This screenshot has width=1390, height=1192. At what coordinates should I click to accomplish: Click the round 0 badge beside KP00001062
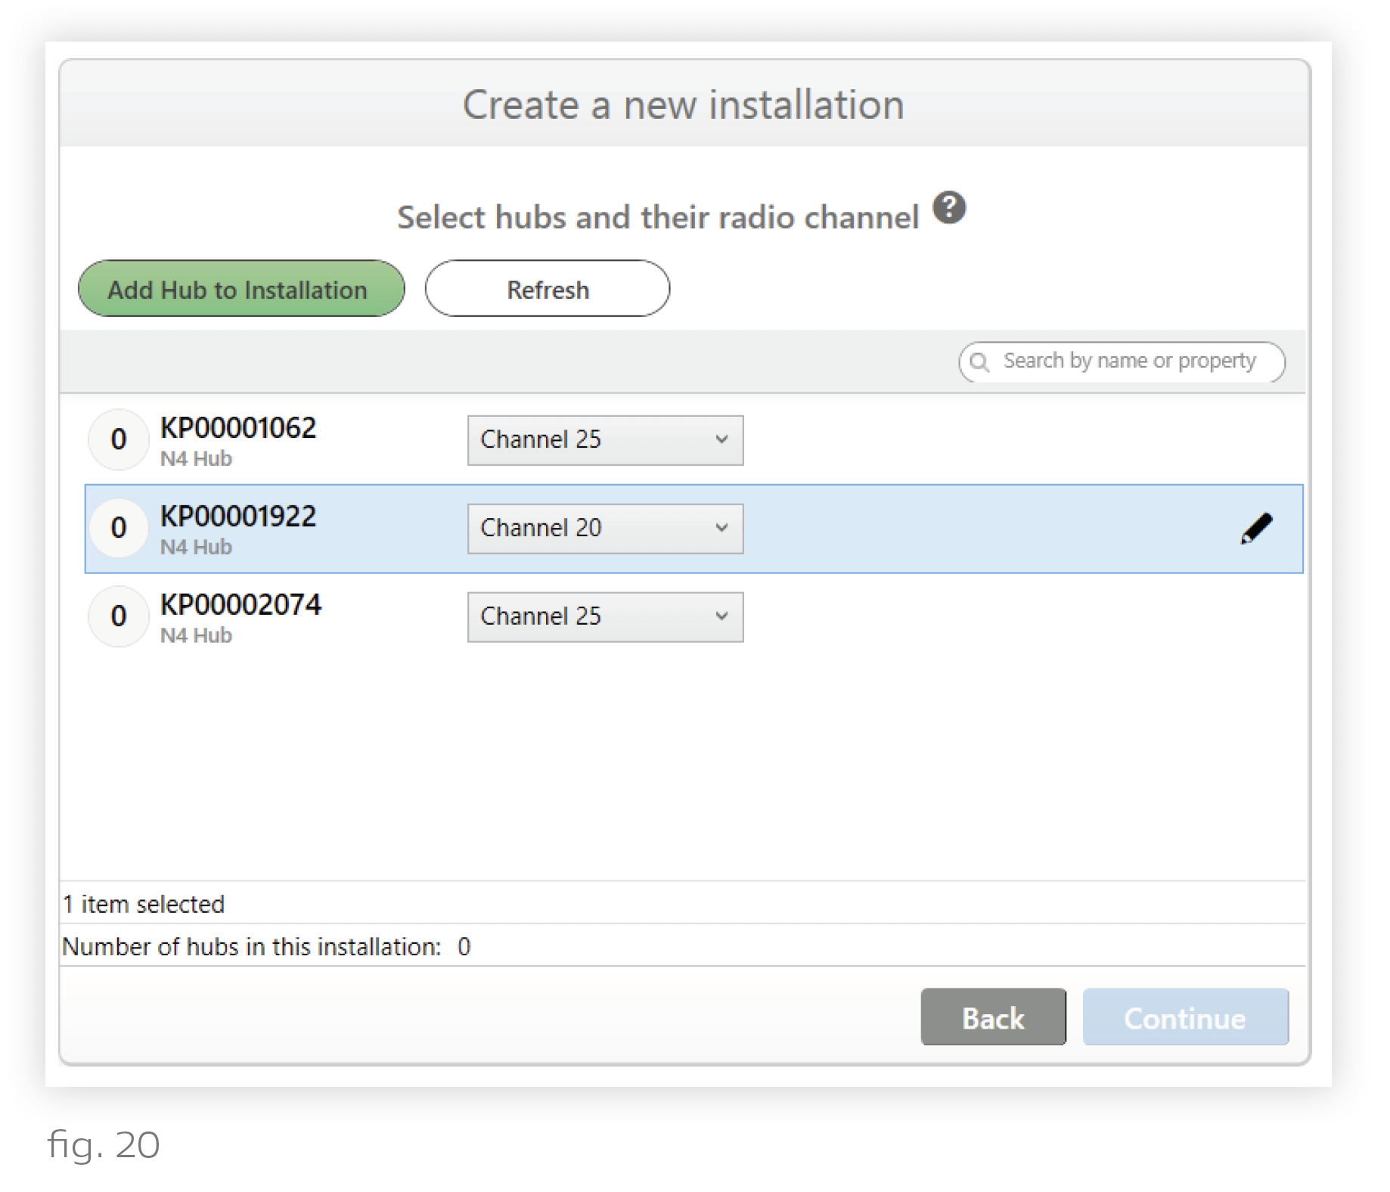pyautogui.click(x=119, y=439)
